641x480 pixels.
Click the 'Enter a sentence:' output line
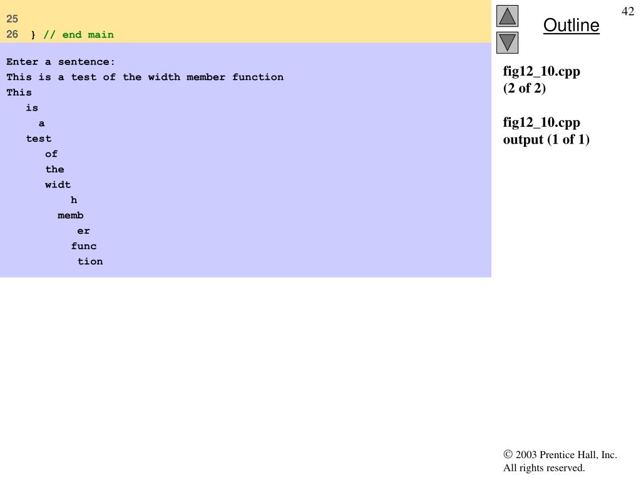[61, 62]
